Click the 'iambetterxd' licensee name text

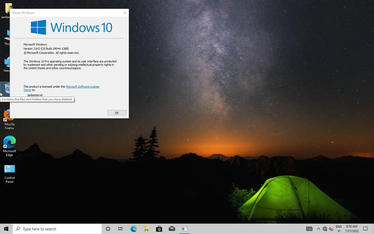point(35,95)
